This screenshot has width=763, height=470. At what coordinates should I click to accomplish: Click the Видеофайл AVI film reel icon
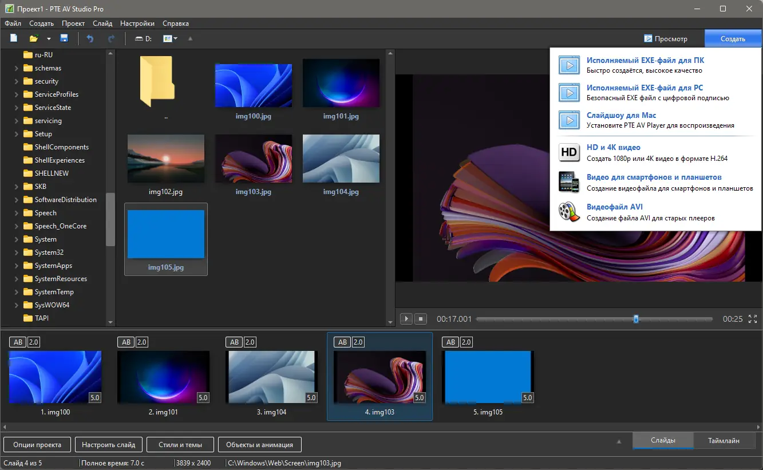click(569, 212)
